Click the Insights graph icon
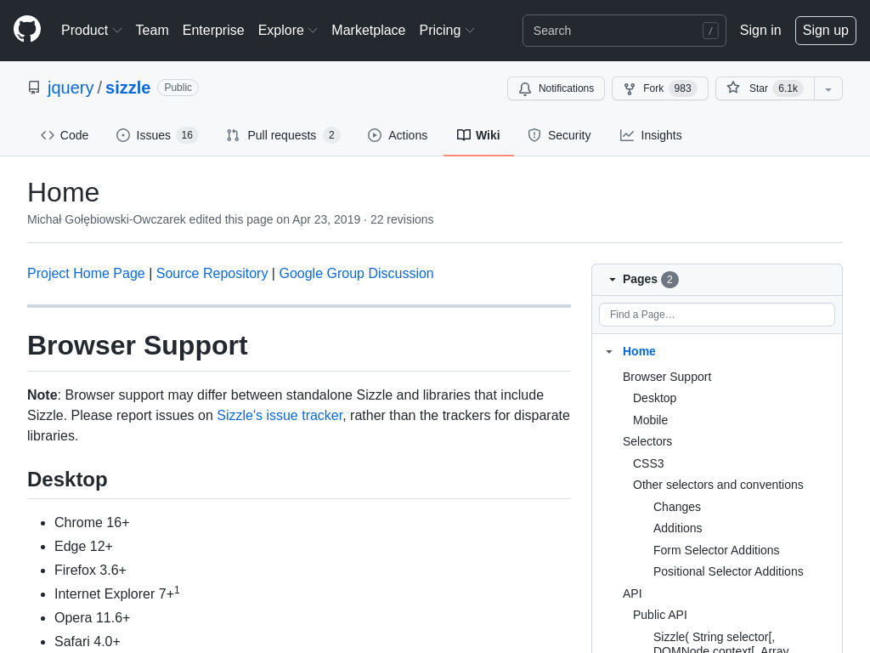This screenshot has height=653, width=870. coord(627,135)
